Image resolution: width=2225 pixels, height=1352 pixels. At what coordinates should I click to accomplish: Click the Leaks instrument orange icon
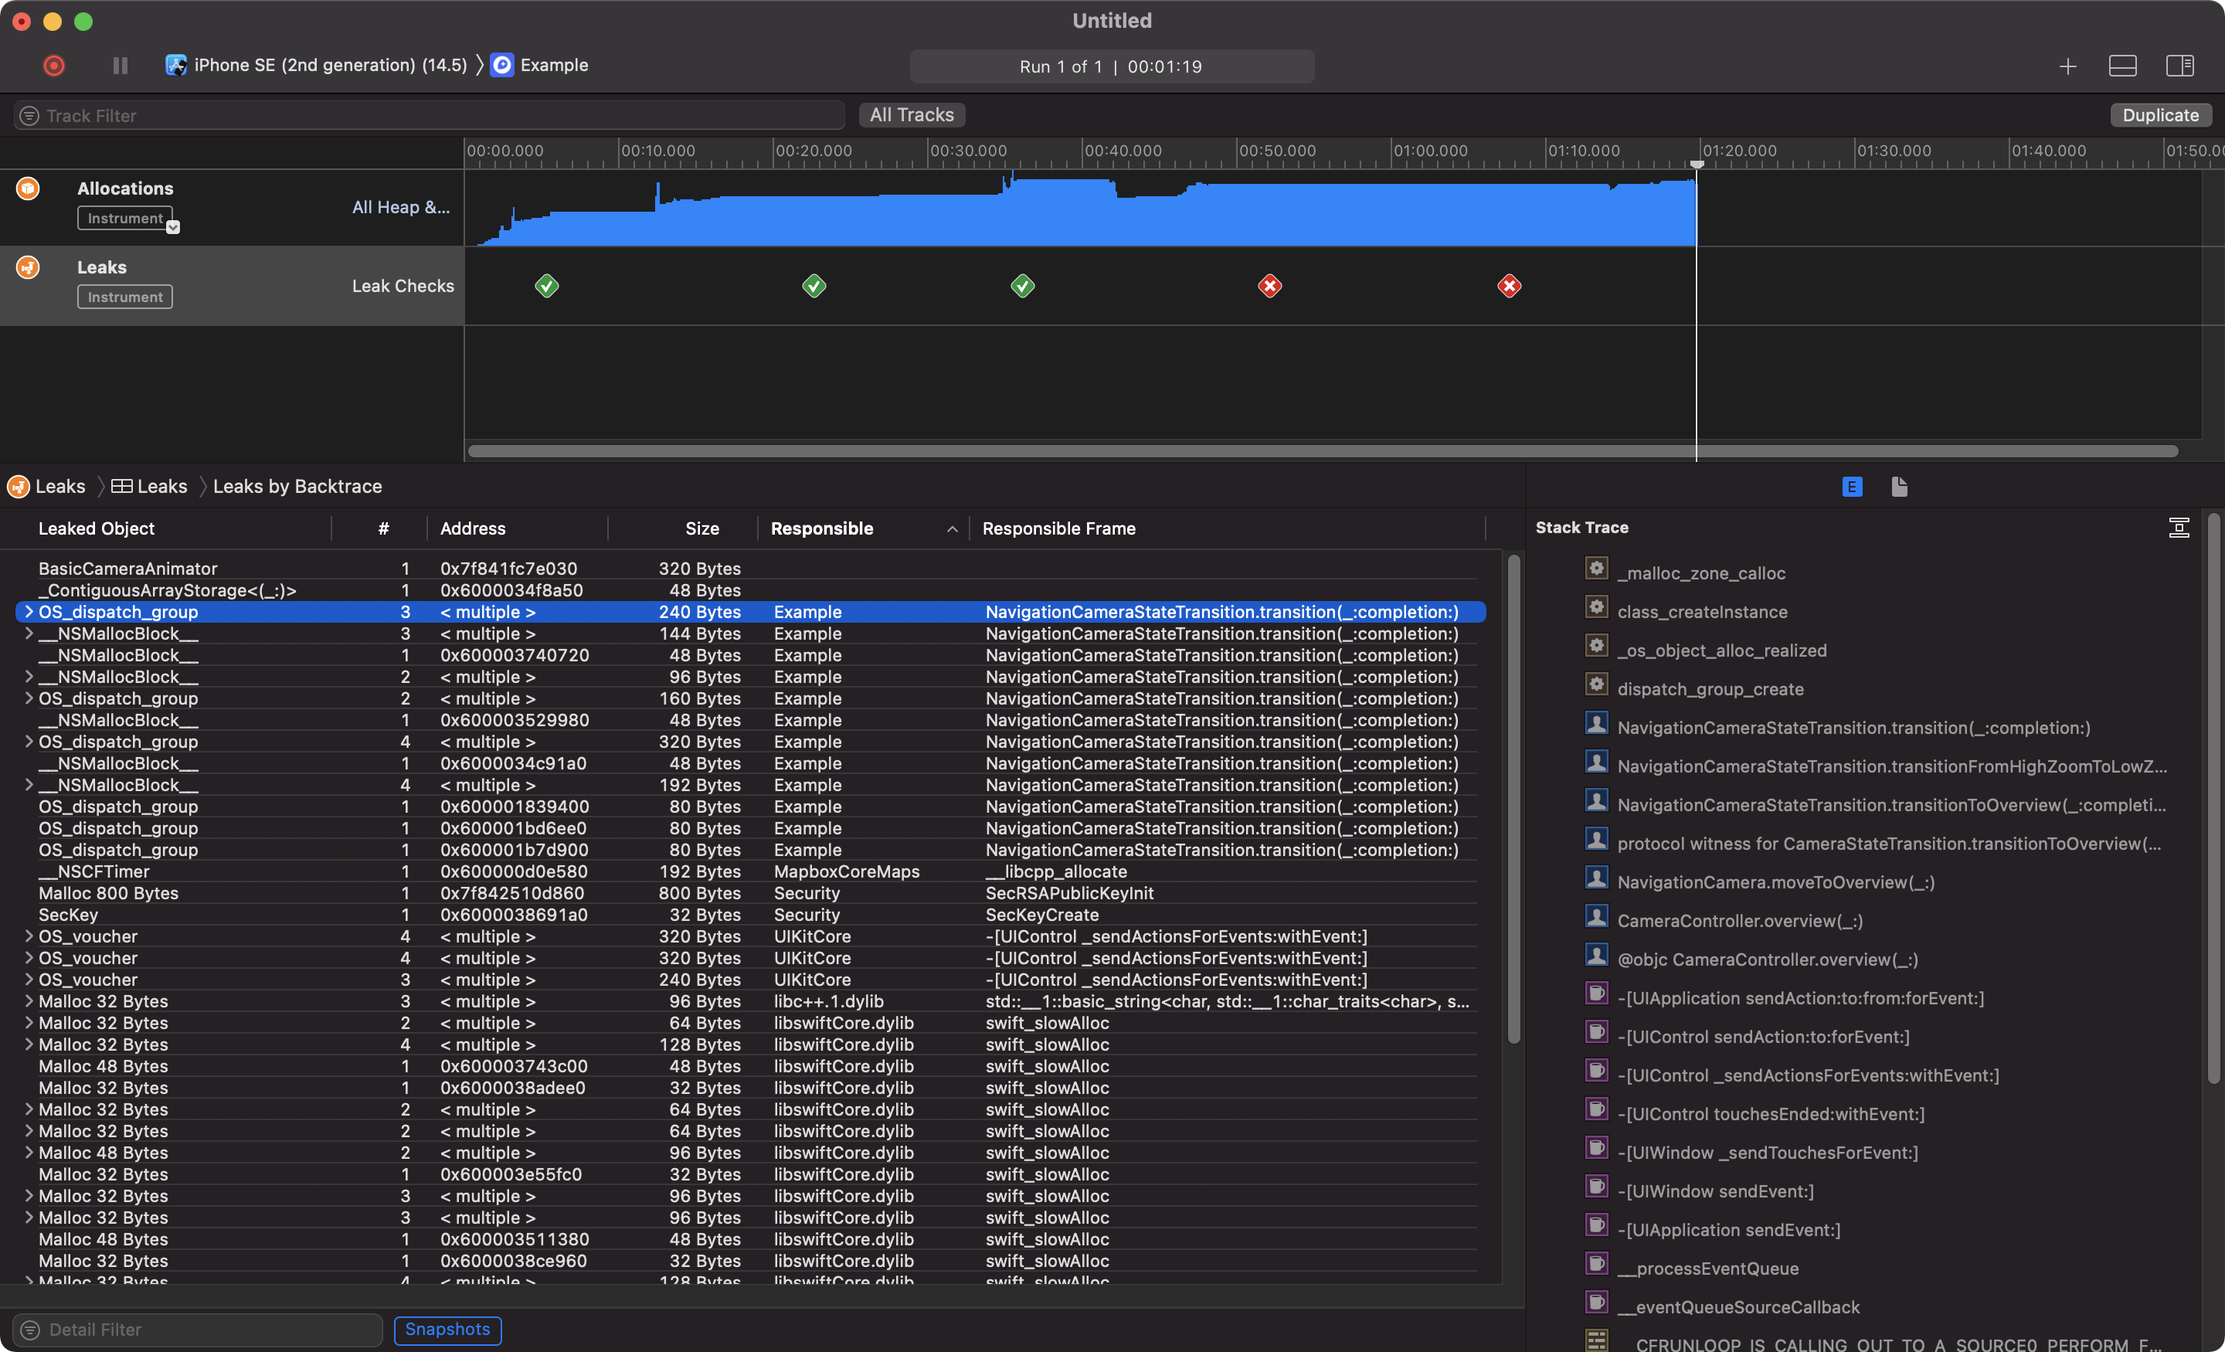click(x=28, y=267)
